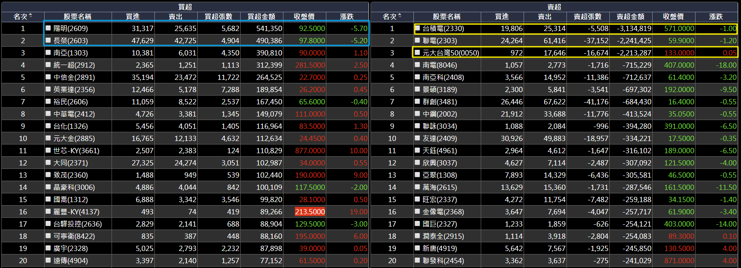Click 賣超金額 value -3,134,819
Screen dimensions: 741x268
click(634, 28)
